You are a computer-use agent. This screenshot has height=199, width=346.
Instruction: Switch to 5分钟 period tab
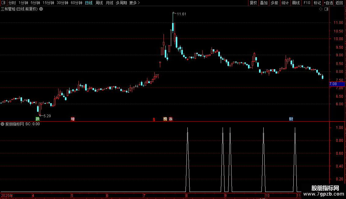35,3
